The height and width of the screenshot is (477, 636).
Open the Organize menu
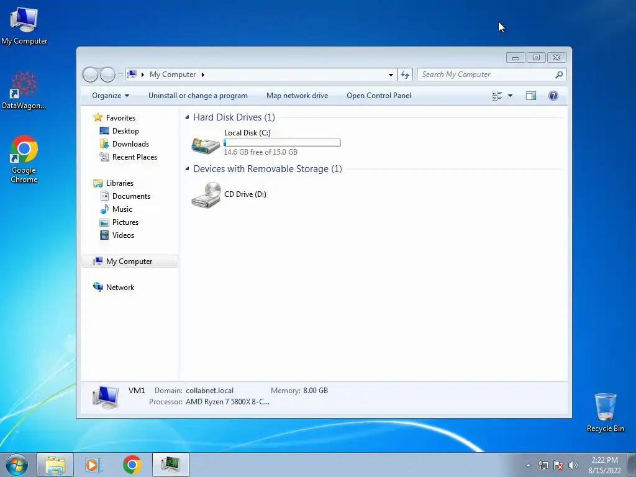111,96
